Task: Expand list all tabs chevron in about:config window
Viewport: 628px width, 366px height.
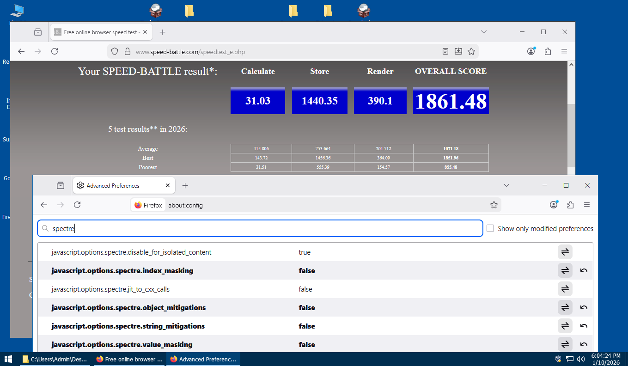Action: (x=506, y=185)
